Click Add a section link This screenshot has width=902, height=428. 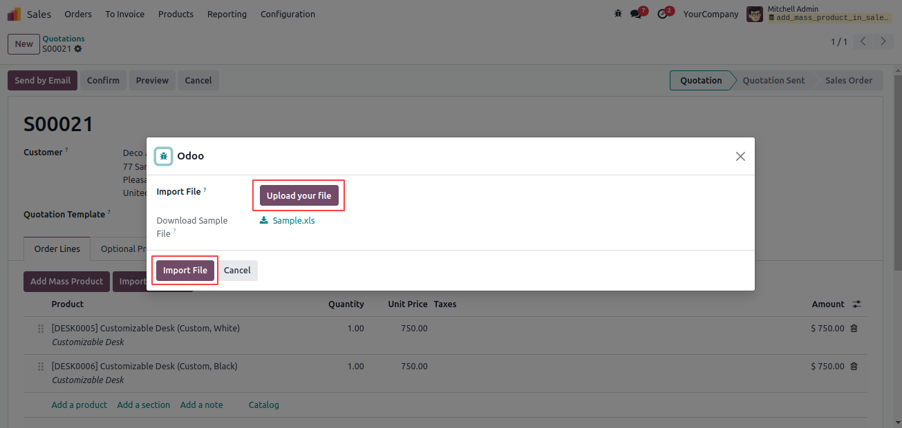[x=144, y=405]
